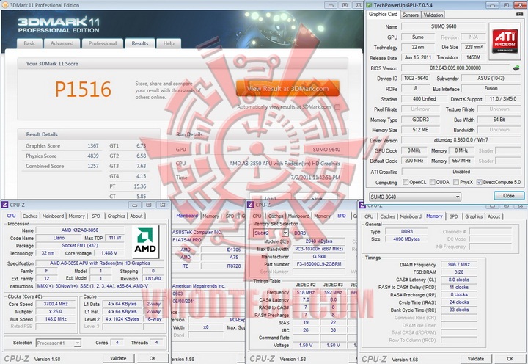Click the Memory Size field 512 MB
The height and width of the screenshot is (364, 528).
pyautogui.click(x=420, y=130)
